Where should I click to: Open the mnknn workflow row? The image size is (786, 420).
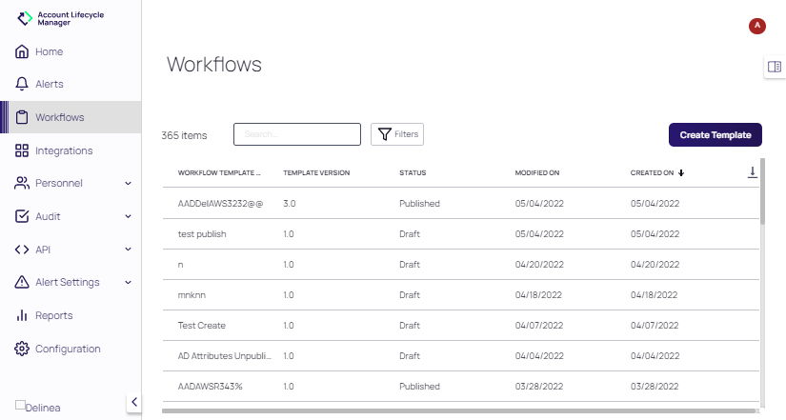tap(461, 295)
